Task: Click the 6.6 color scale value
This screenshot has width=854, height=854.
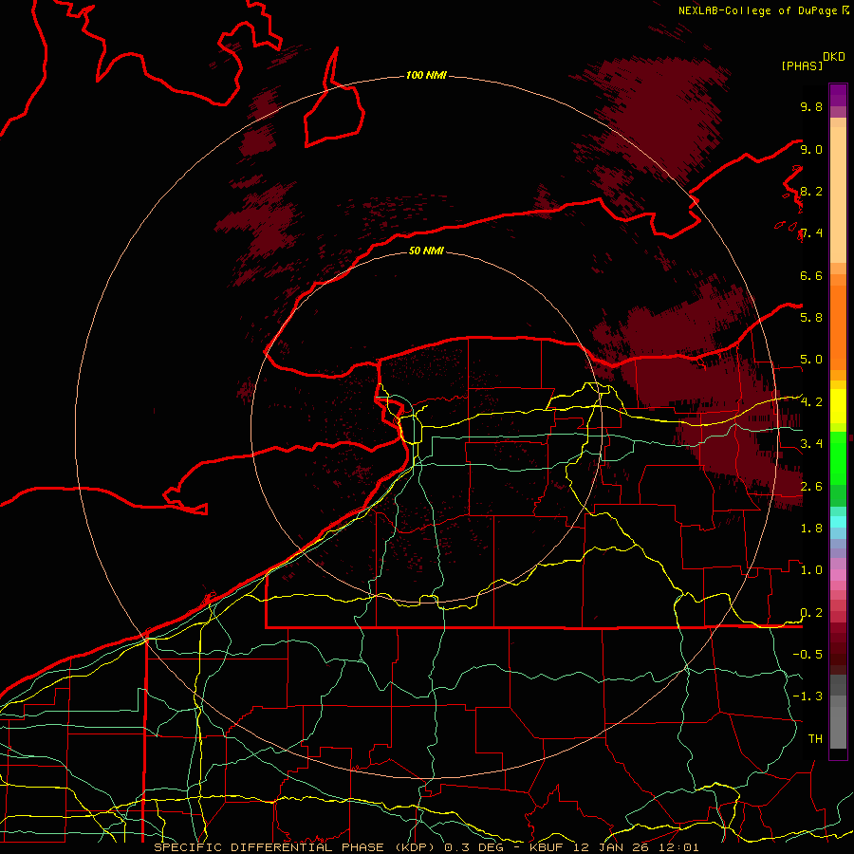Action: click(811, 275)
